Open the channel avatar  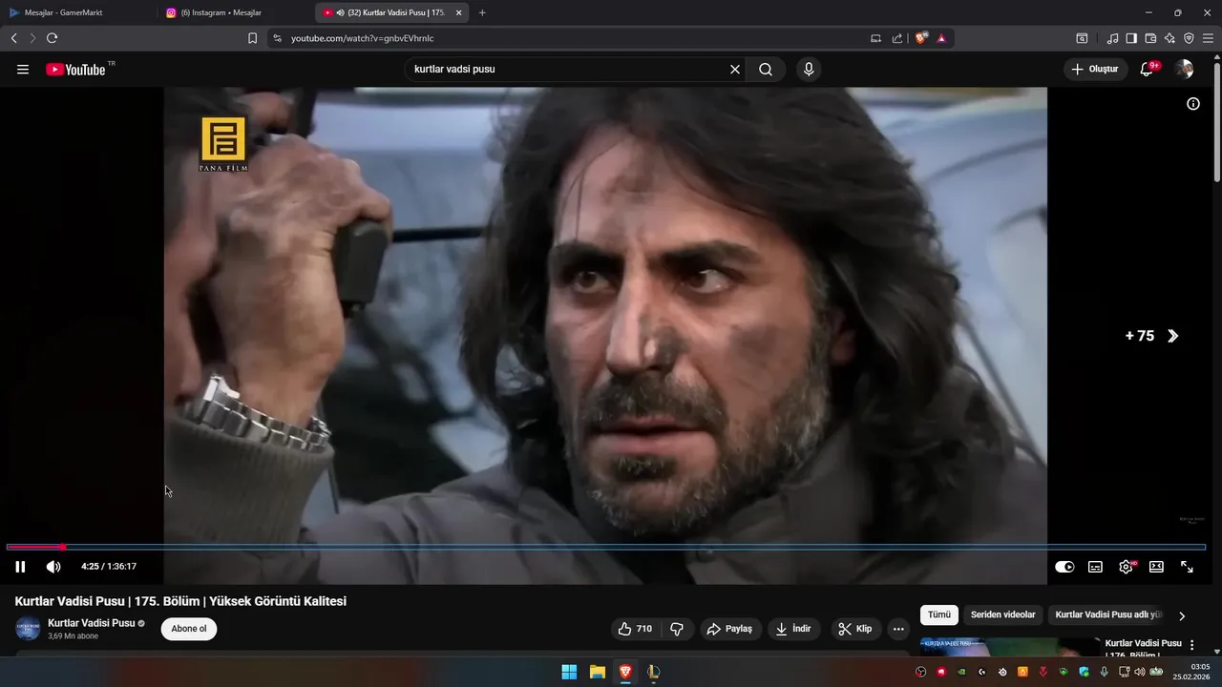29,629
